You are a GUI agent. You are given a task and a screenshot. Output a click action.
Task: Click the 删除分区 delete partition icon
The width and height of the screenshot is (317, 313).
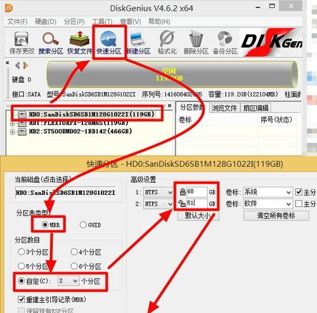(196, 43)
